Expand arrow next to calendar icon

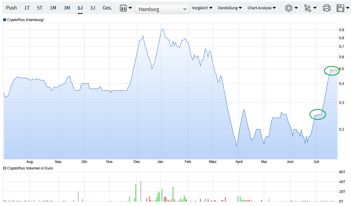pos(130,8)
